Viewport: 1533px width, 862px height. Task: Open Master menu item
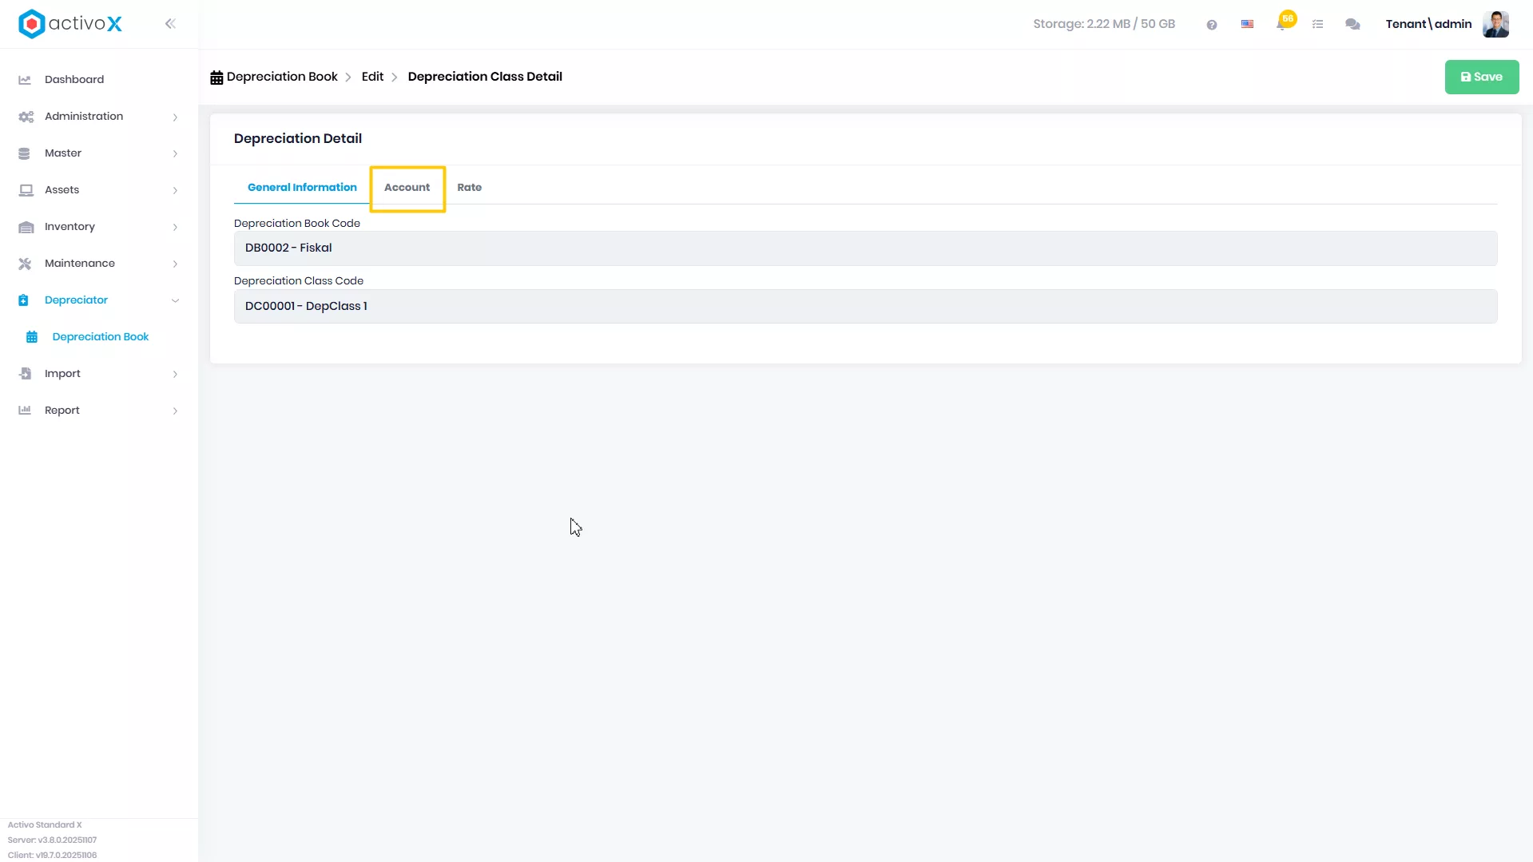(x=63, y=153)
